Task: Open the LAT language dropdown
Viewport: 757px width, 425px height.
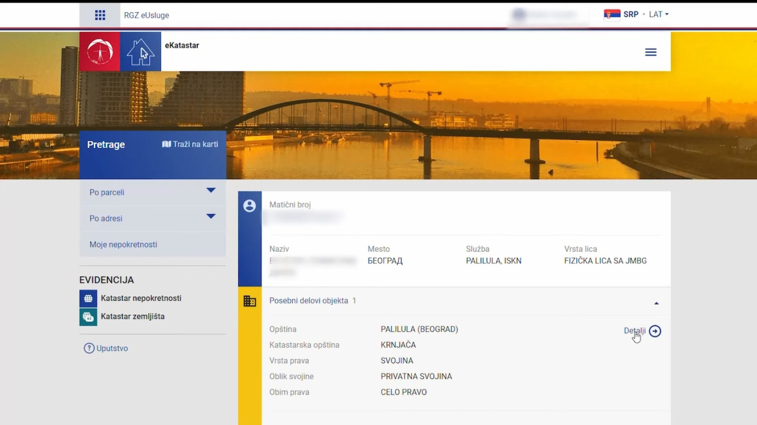Action: [658, 14]
